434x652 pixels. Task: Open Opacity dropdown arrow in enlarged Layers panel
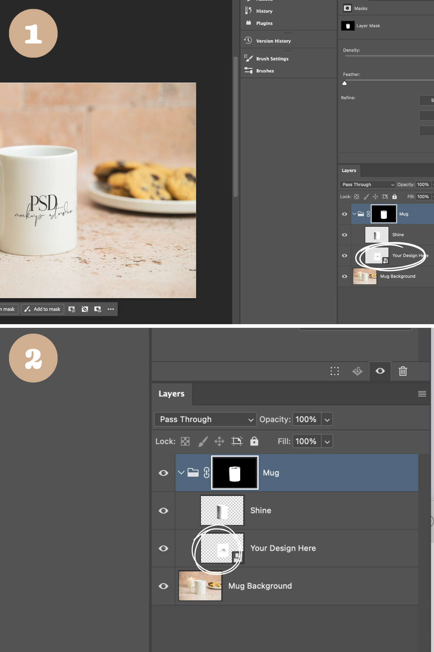click(x=327, y=419)
